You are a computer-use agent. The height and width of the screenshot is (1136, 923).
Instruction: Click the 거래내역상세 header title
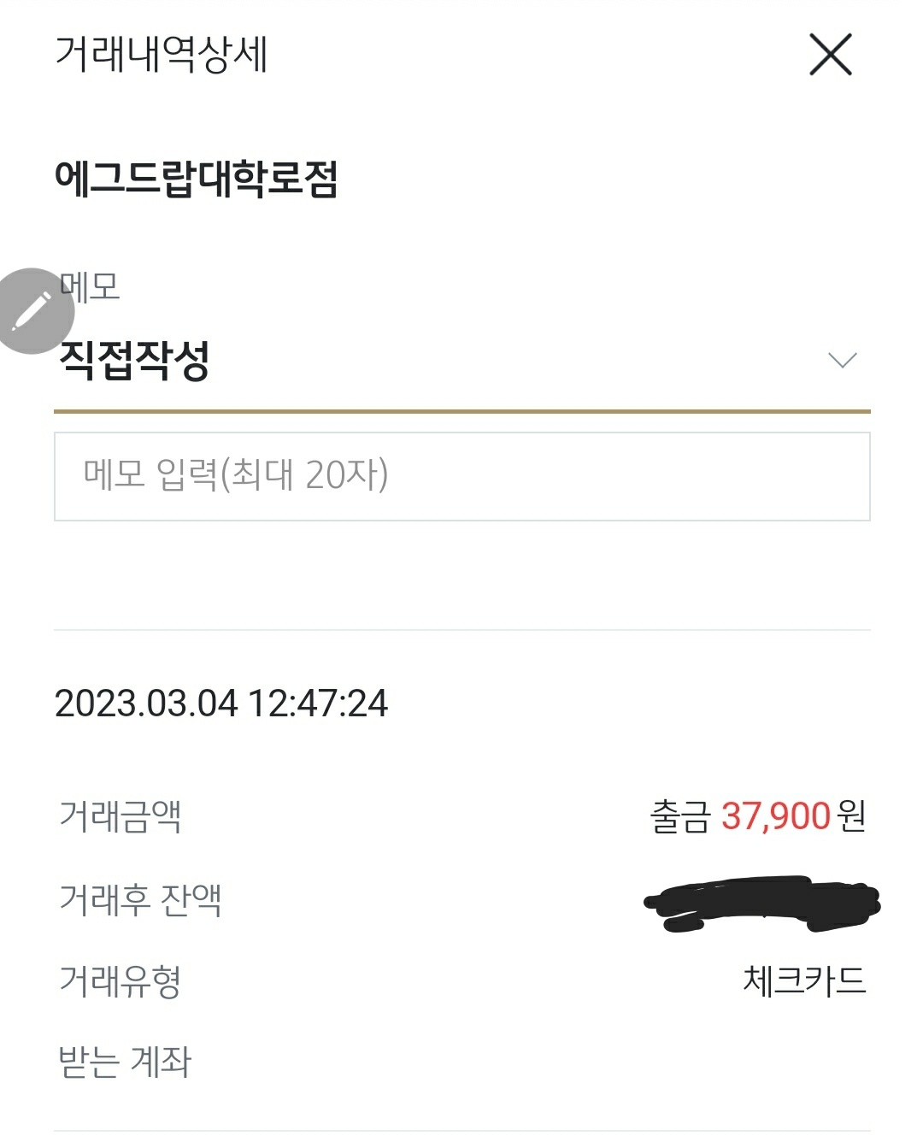(x=162, y=55)
